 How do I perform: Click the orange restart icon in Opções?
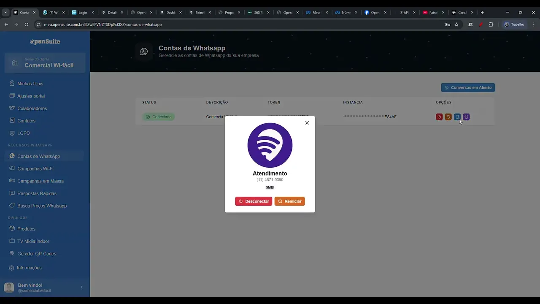448,117
